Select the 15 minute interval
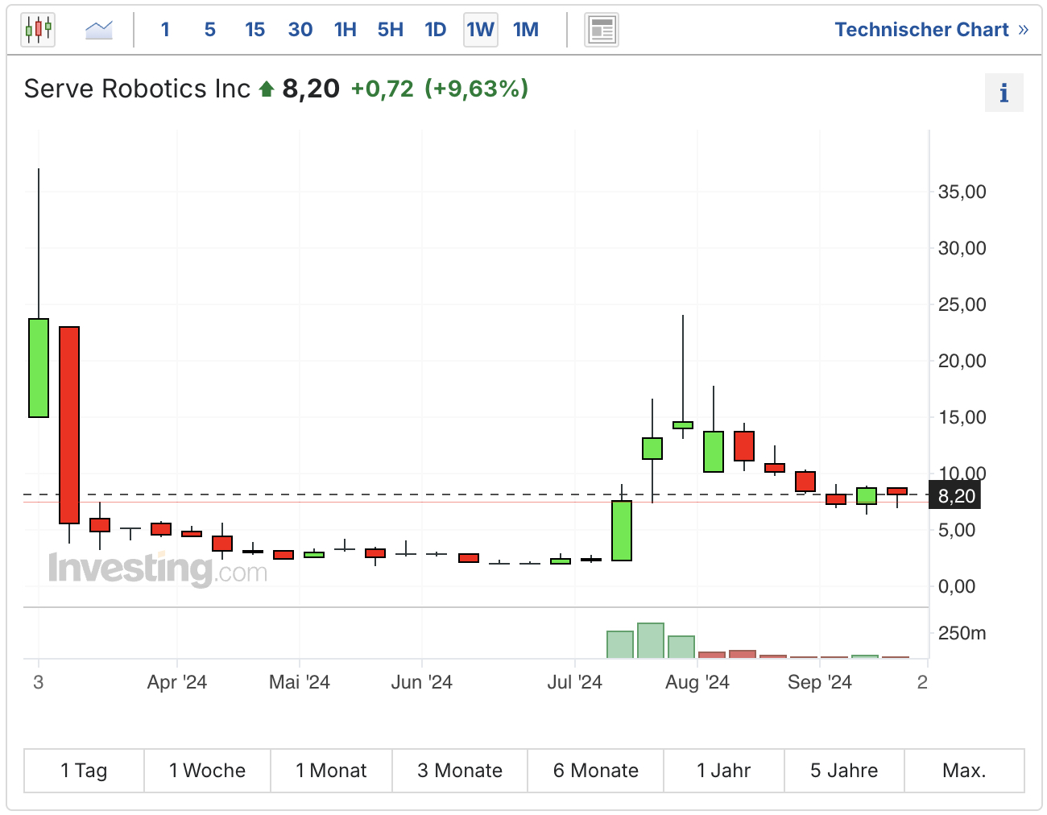 255,30
